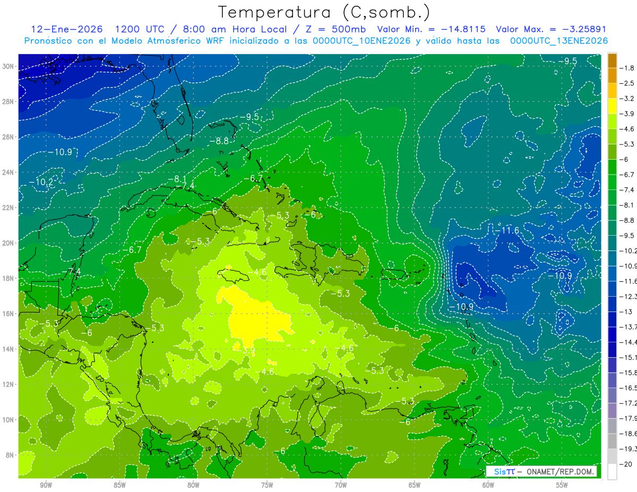Click the '24N' latitude axis label
This screenshot has width=637, height=492.
point(9,172)
